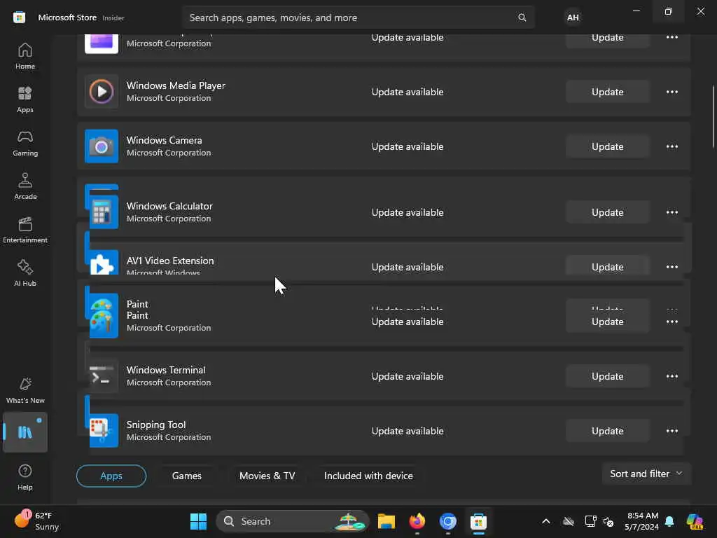Select the Movies & TV filter tab
The width and height of the screenshot is (717, 538).
267,476
